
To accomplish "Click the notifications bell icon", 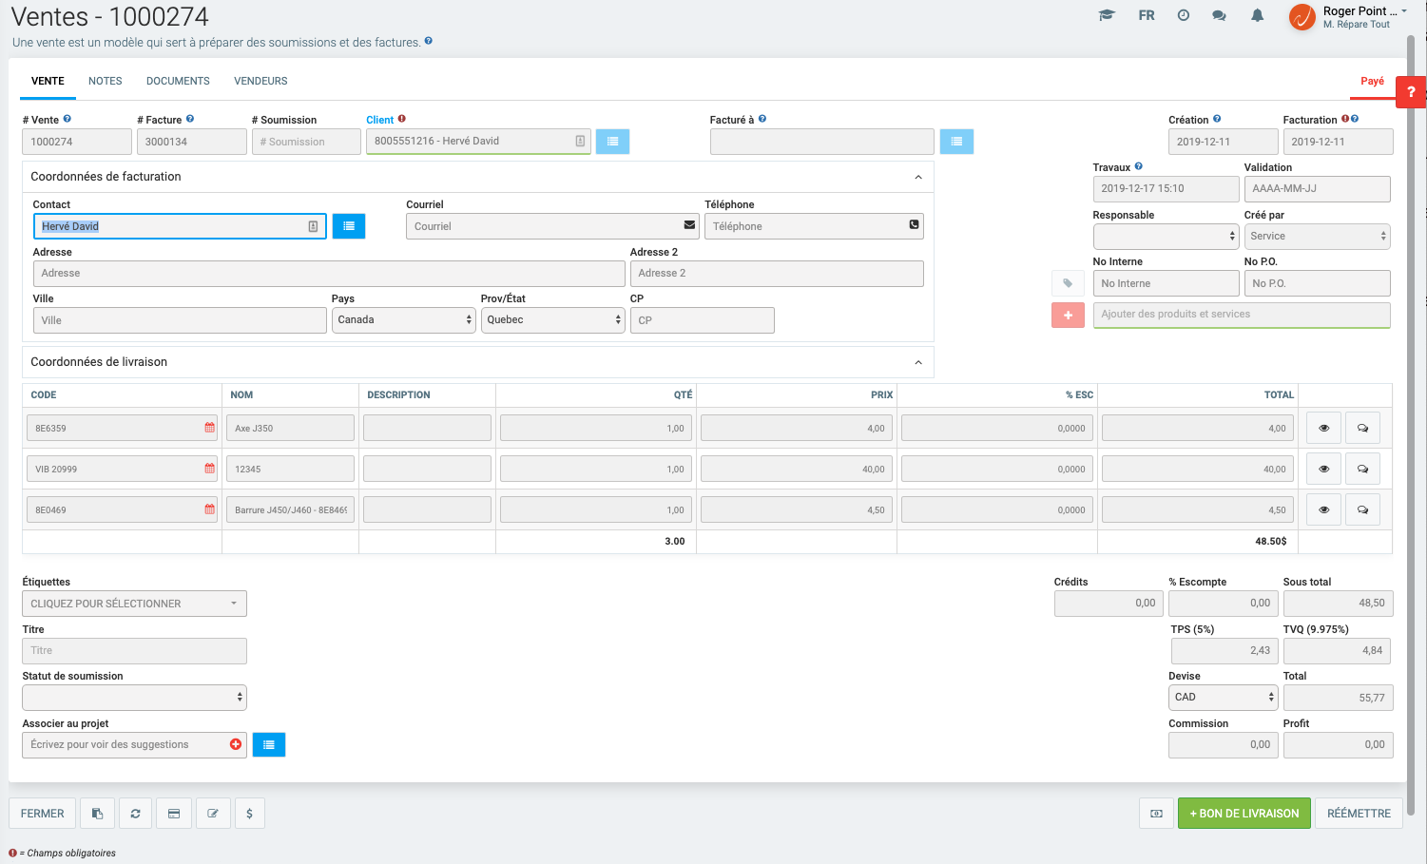I will click(1257, 15).
